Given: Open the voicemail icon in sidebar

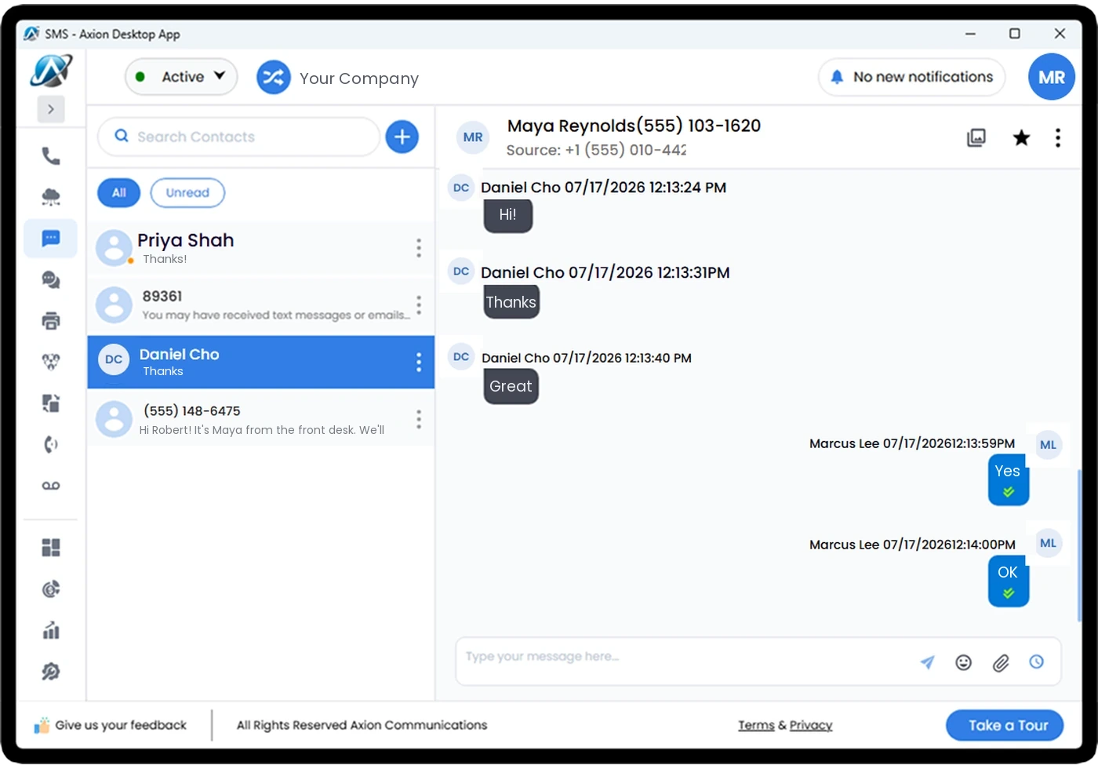Looking at the screenshot, I should (51, 486).
